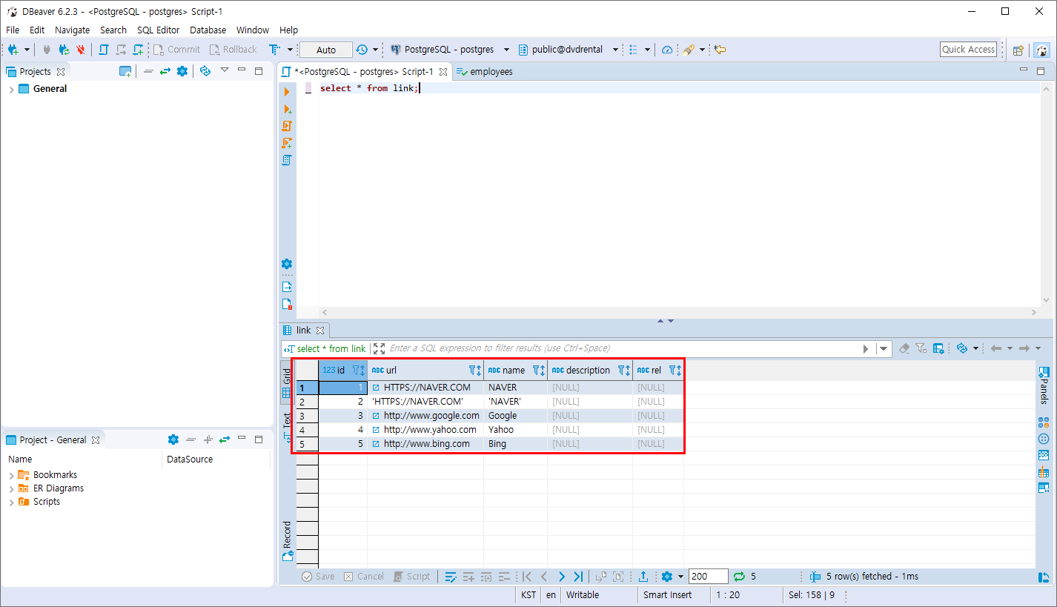Click the Smart Insert status bar entry
Image resolution: width=1057 pixels, height=607 pixels.
point(667,595)
